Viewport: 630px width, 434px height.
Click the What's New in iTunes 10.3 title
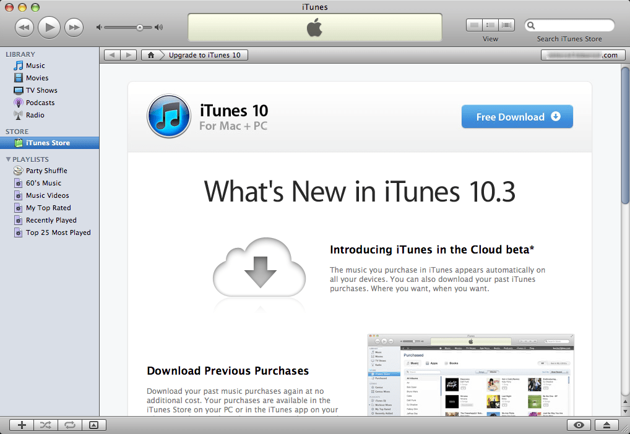point(360,192)
